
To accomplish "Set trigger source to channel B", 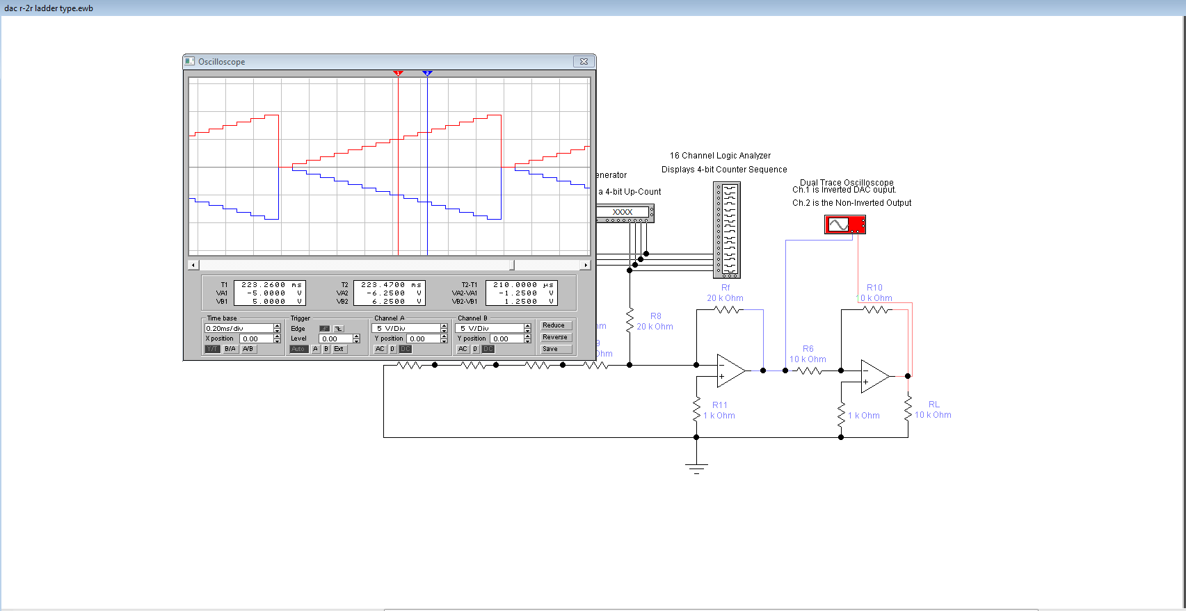I will click(326, 349).
